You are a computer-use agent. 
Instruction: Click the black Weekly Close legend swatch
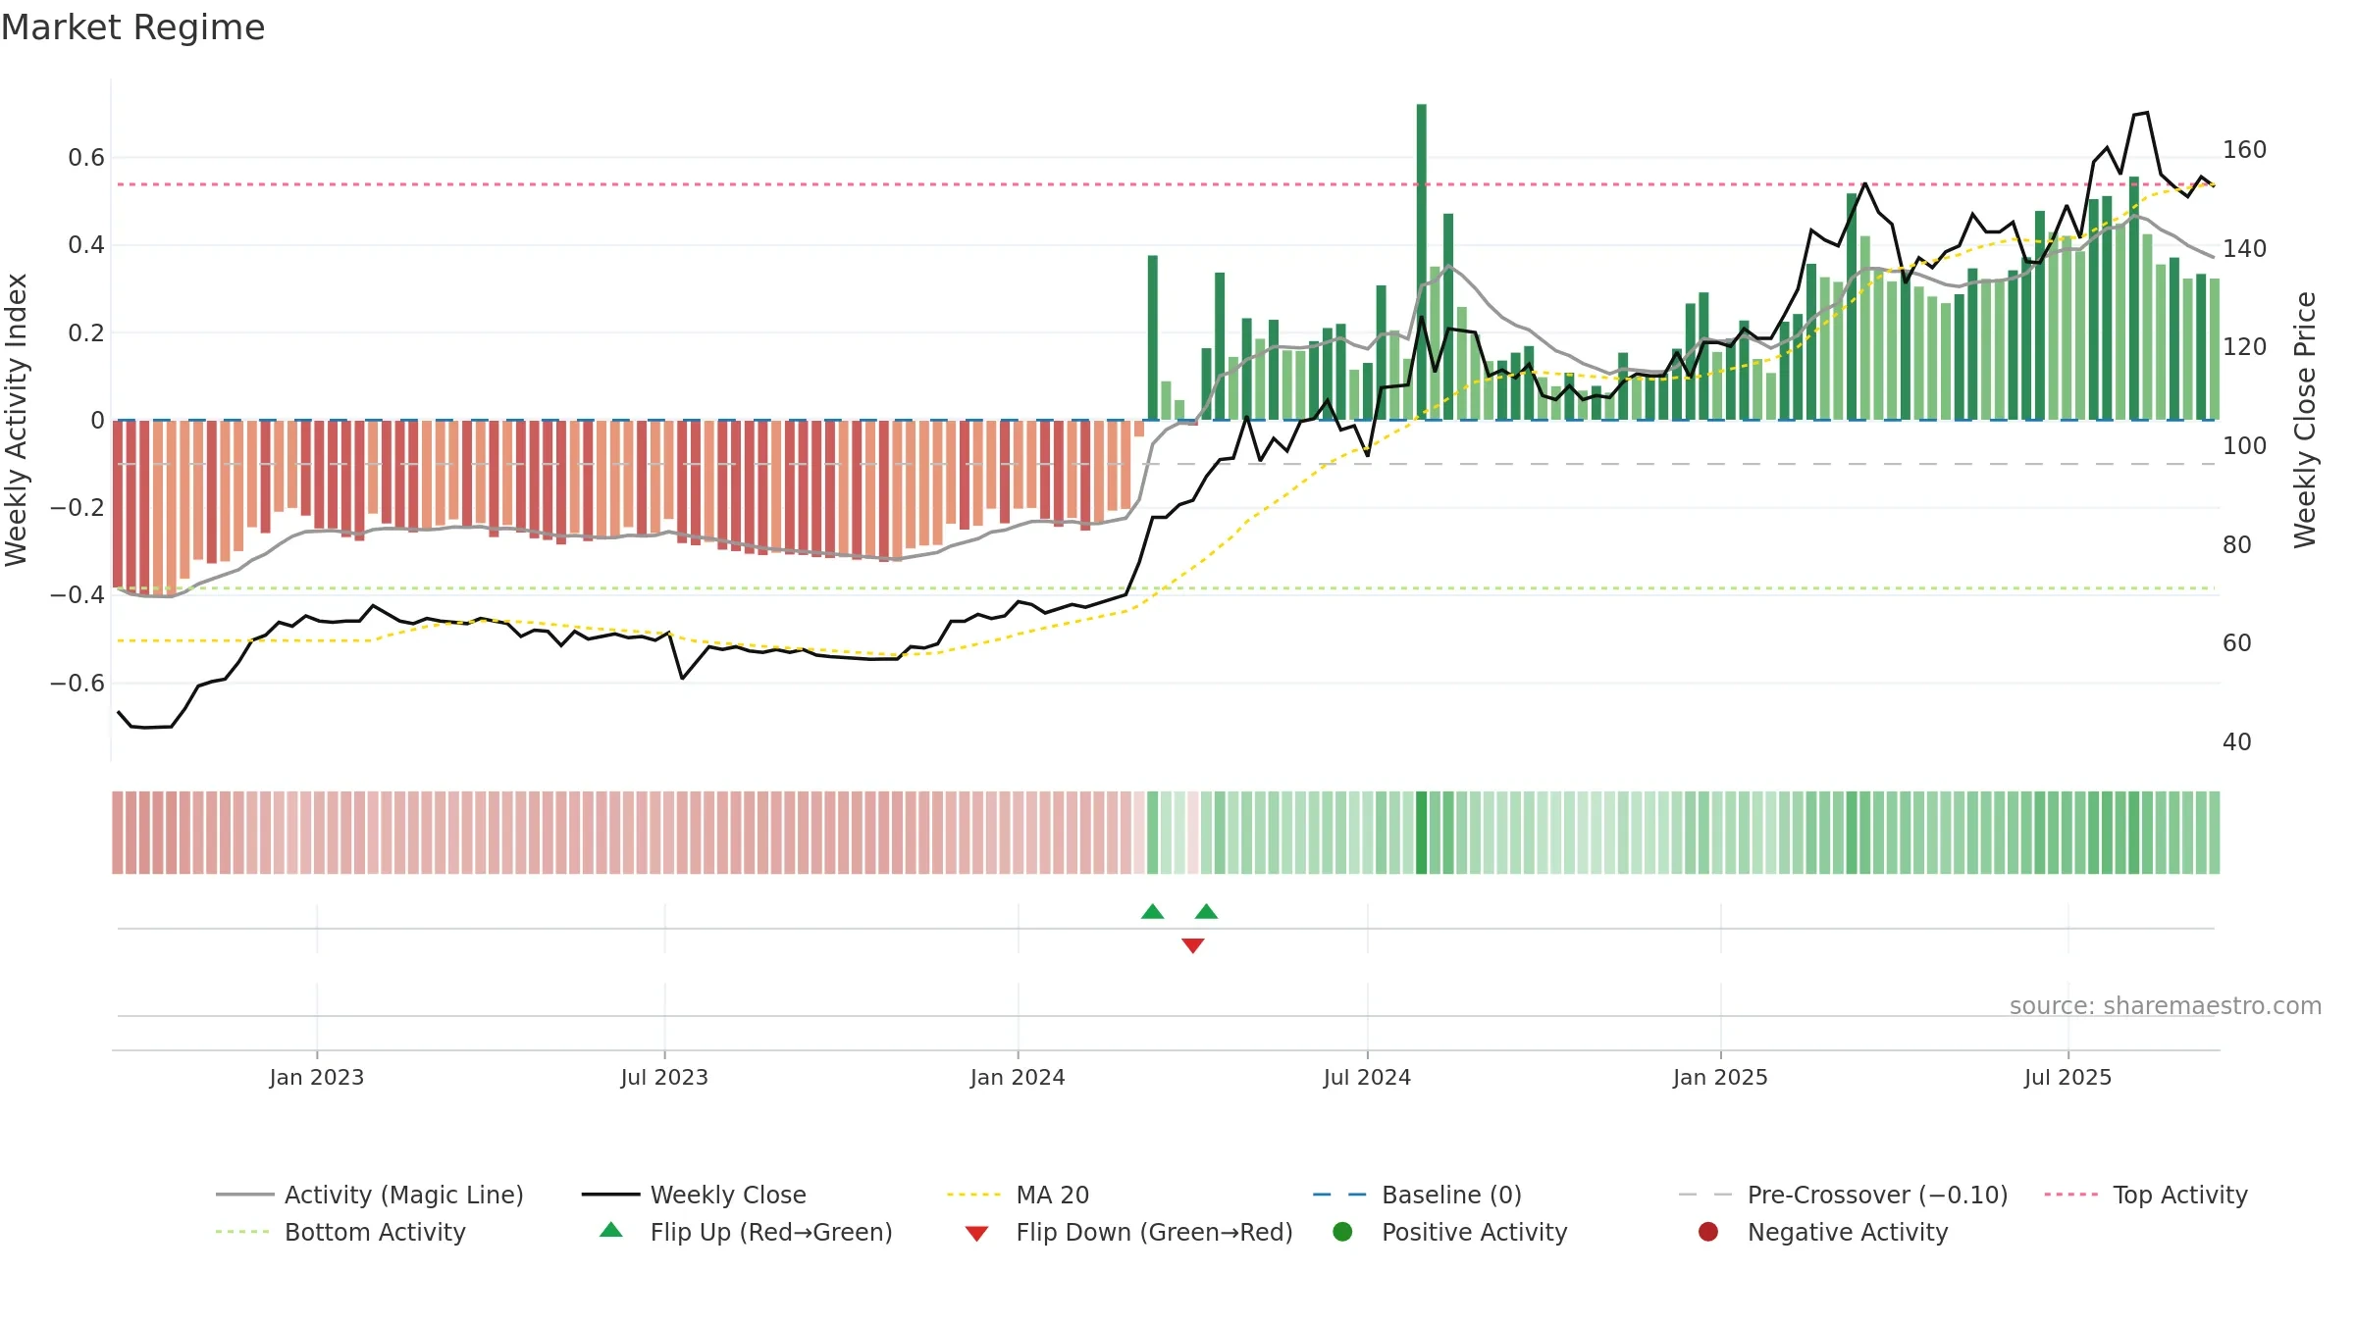610,1195
